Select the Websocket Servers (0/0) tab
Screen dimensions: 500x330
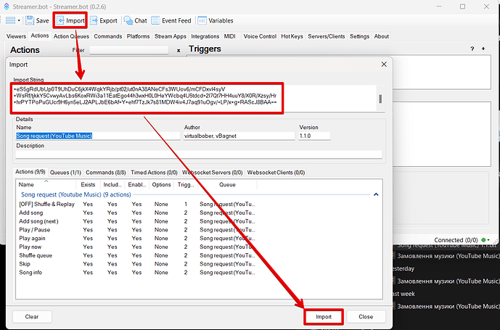pyautogui.click(x=213, y=173)
